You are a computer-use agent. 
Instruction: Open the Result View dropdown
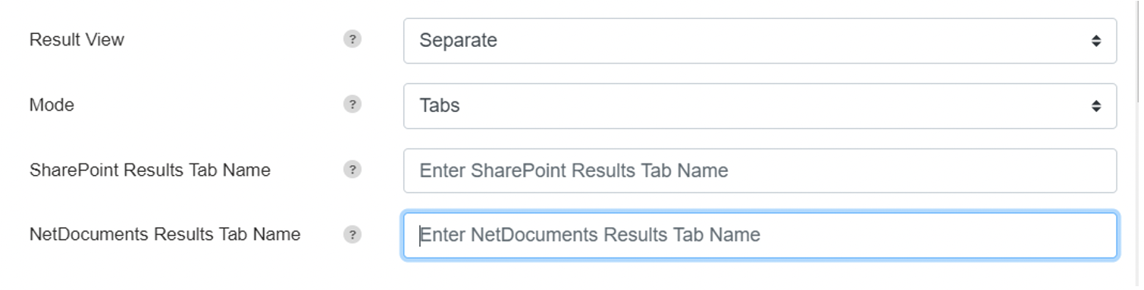pos(760,41)
